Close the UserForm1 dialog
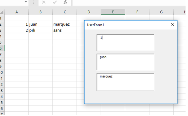Image resolution: width=188 pixels, height=116 pixels. 173,25
